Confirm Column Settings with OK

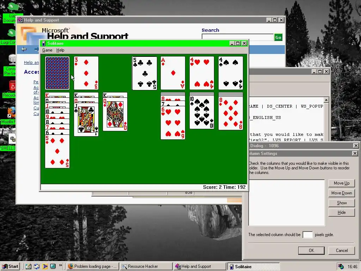point(311,251)
